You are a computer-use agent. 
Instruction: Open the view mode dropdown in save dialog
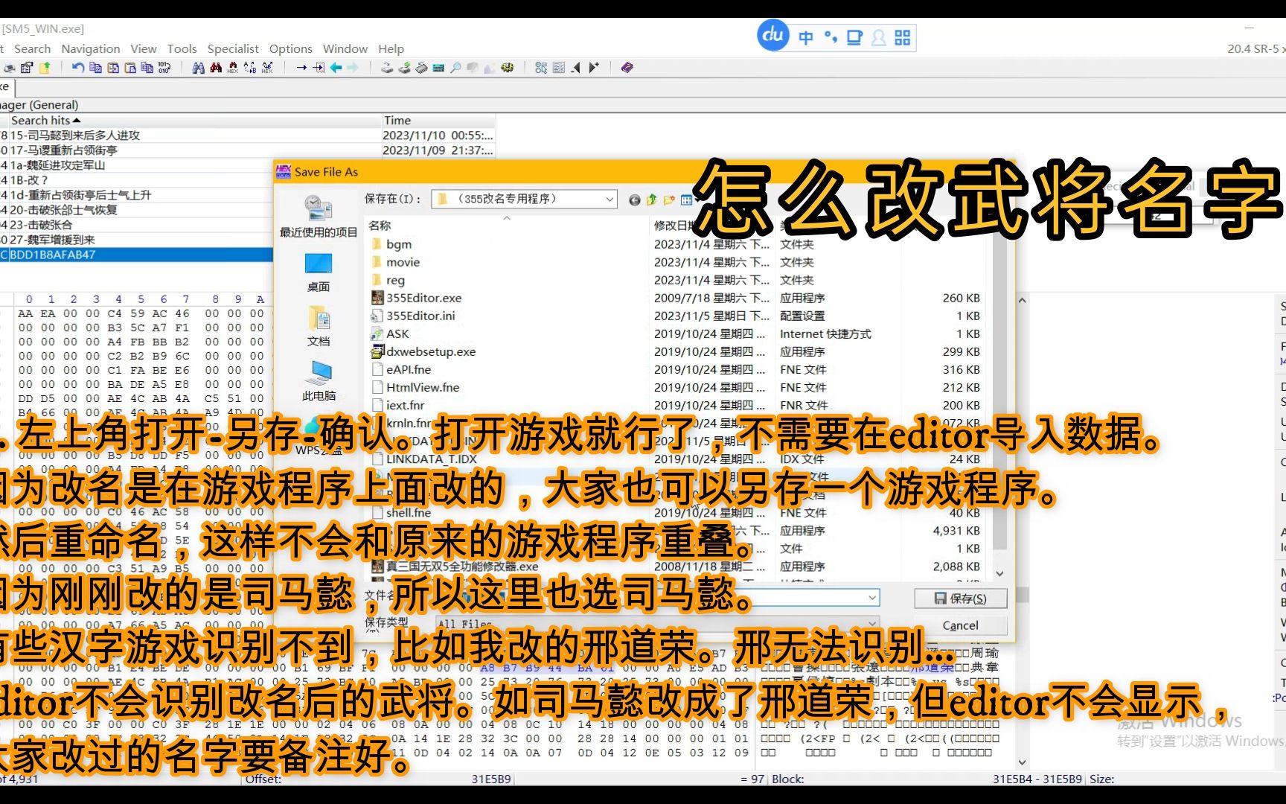click(x=686, y=200)
